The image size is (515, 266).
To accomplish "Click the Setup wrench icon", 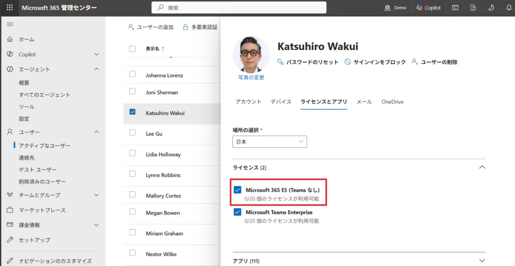I will (x=10, y=240).
